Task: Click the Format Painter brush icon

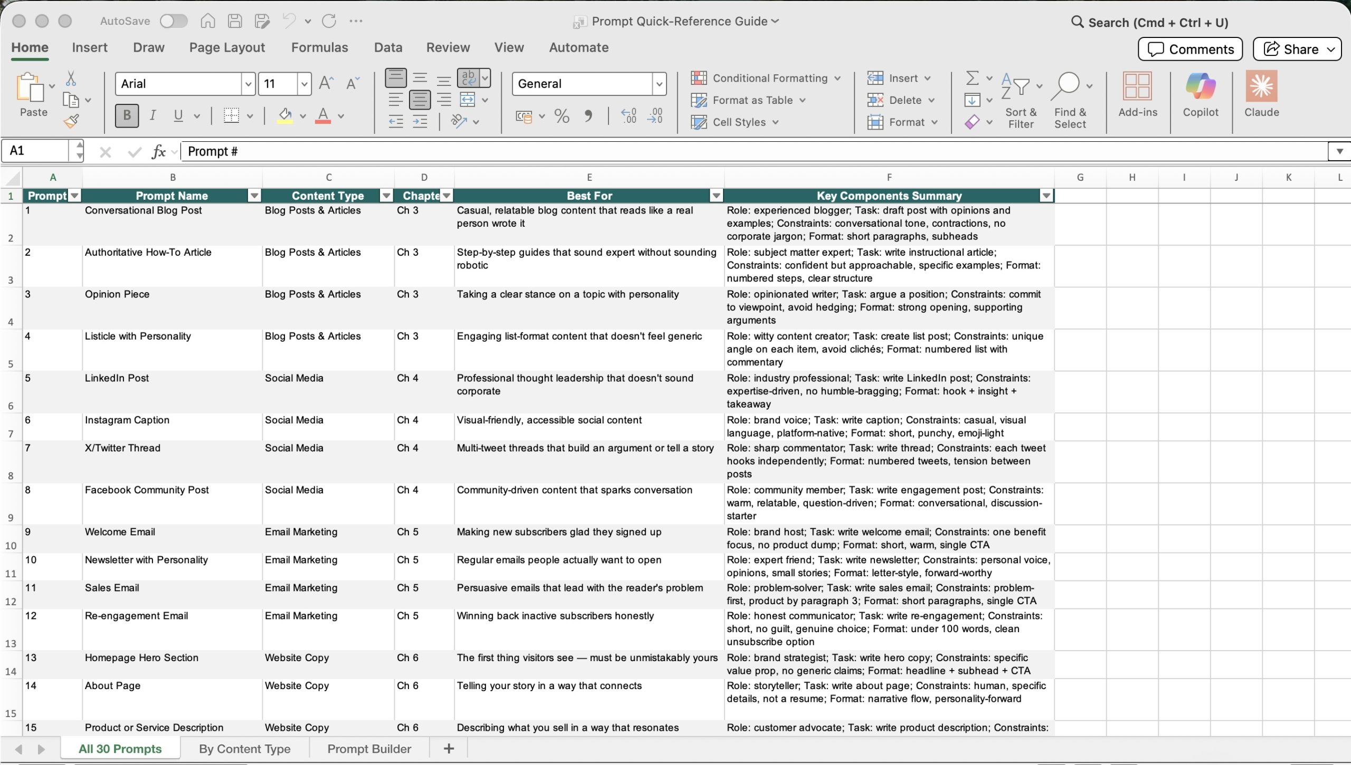Action: pyautogui.click(x=71, y=122)
